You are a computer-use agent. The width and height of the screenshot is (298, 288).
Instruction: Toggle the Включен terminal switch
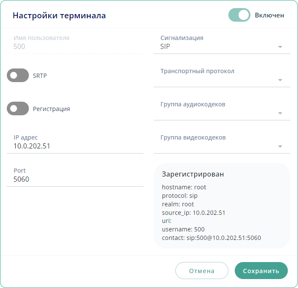click(239, 15)
